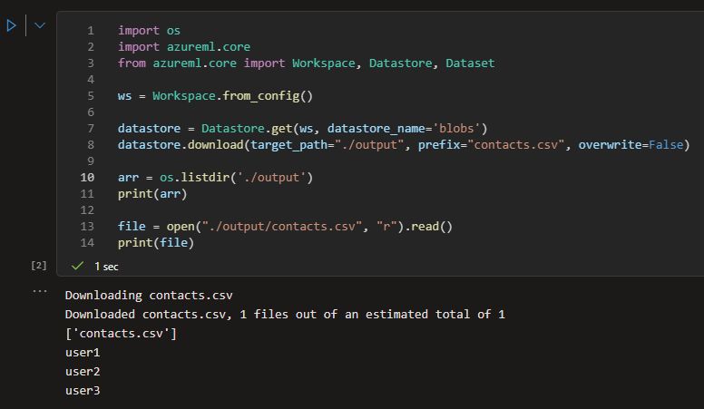Click 'user2' in the output
The height and width of the screenshot is (409, 704).
(x=83, y=371)
